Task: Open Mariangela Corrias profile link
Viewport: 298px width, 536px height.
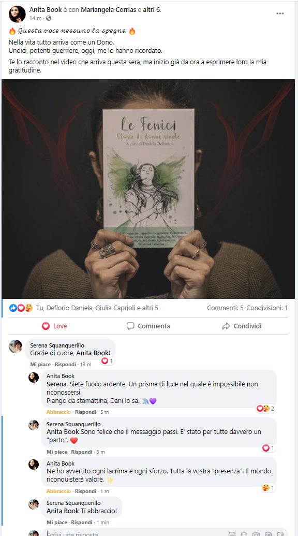Action: pyautogui.click(x=109, y=9)
